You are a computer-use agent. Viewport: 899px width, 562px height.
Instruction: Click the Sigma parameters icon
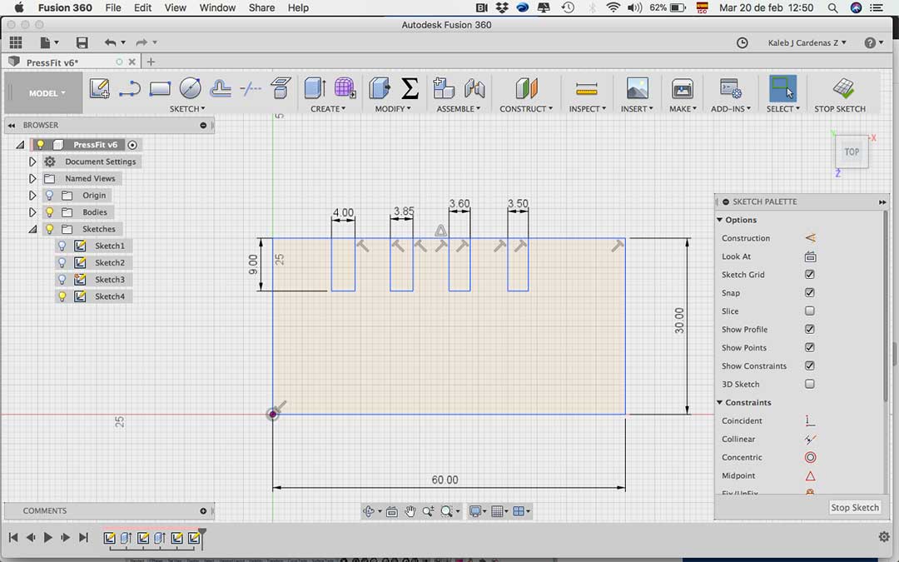410,88
